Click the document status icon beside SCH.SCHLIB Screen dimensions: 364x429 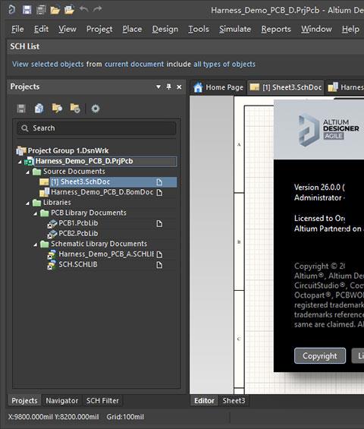click(x=159, y=265)
